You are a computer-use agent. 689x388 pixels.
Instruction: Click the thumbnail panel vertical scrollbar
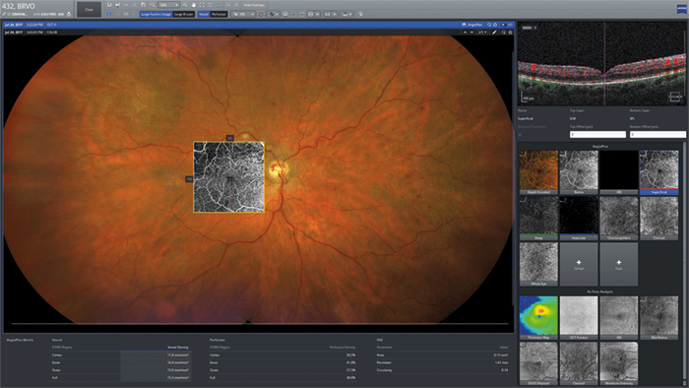coord(684,264)
